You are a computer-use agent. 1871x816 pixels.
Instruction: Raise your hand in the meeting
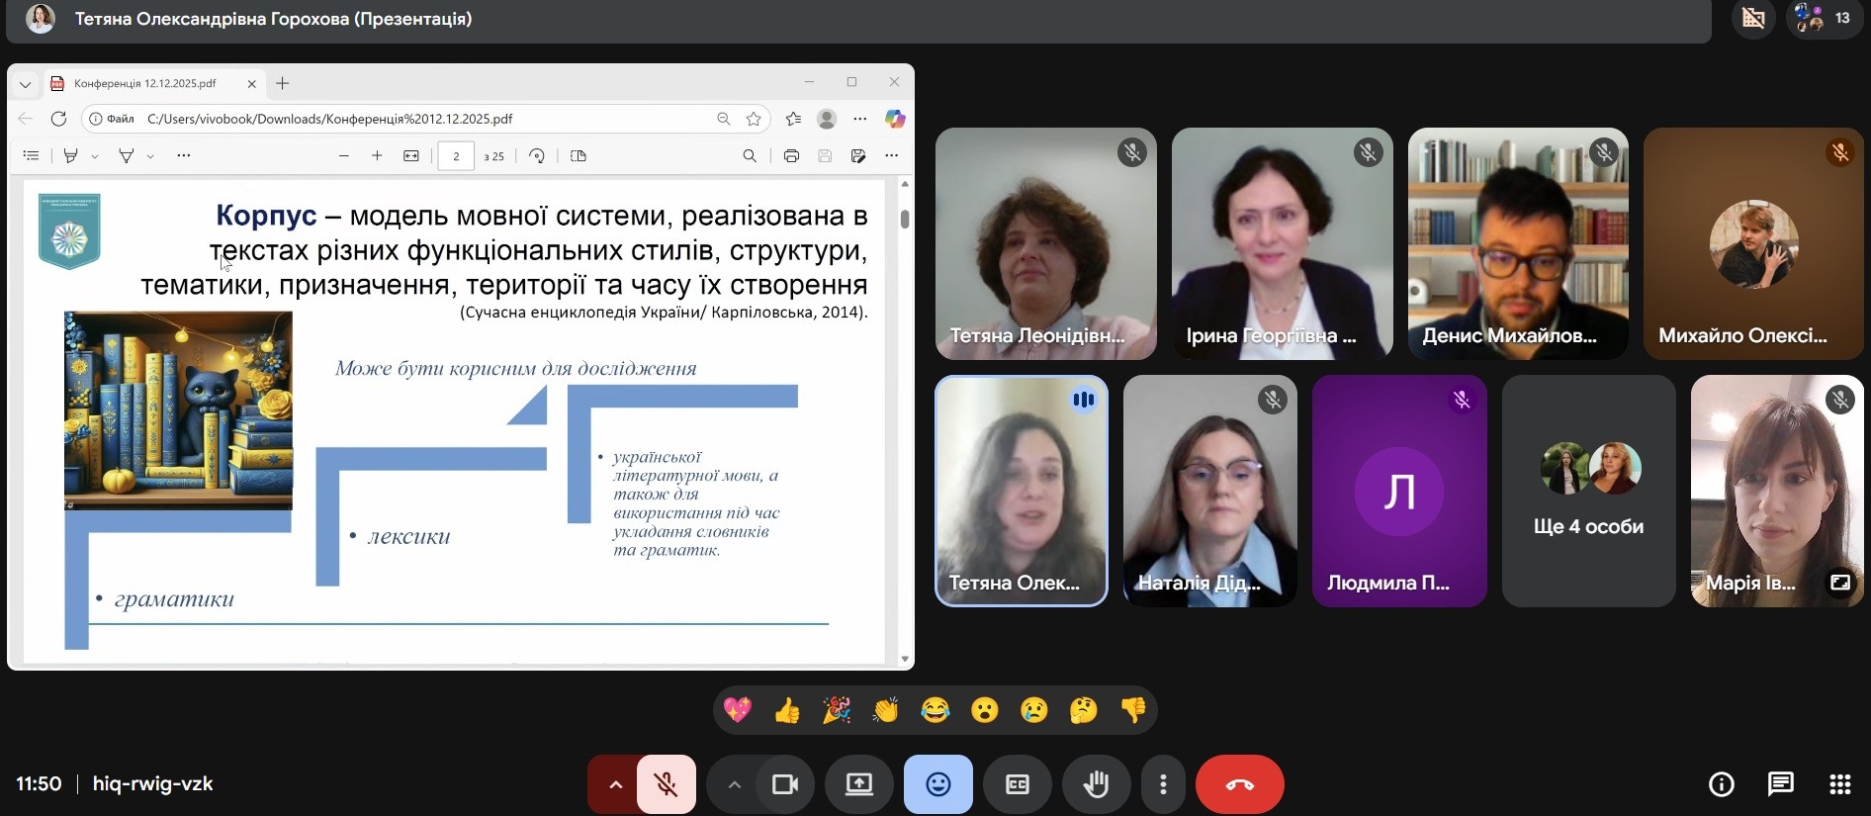tap(1096, 784)
